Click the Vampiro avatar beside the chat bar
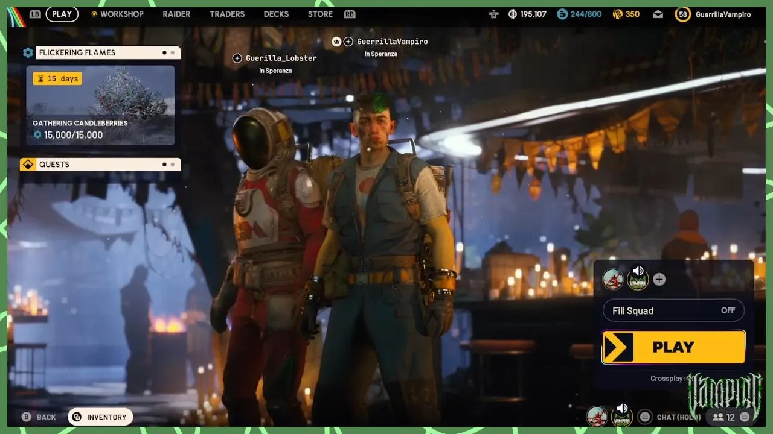 pos(622,418)
